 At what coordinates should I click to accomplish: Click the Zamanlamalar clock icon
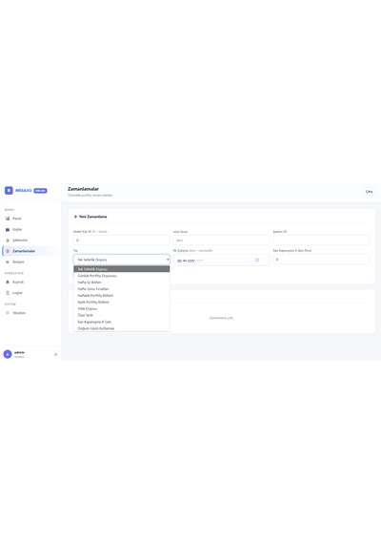pos(8,251)
